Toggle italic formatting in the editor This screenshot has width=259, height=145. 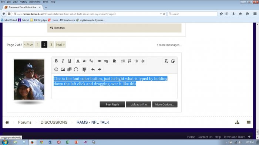[x=63, y=61]
